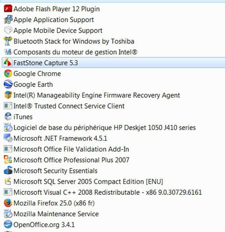The image size is (225, 232).
Task: Click the Google Chrome icon
Action: coord(8,73)
